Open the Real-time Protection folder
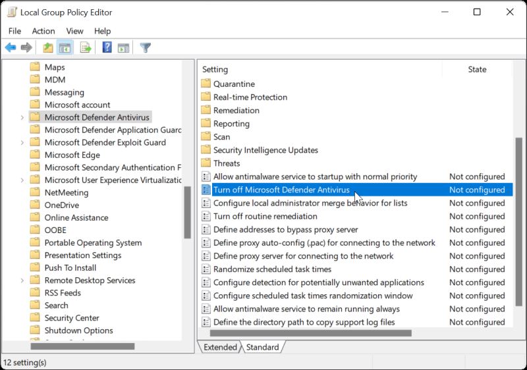527x370 pixels. pos(250,97)
